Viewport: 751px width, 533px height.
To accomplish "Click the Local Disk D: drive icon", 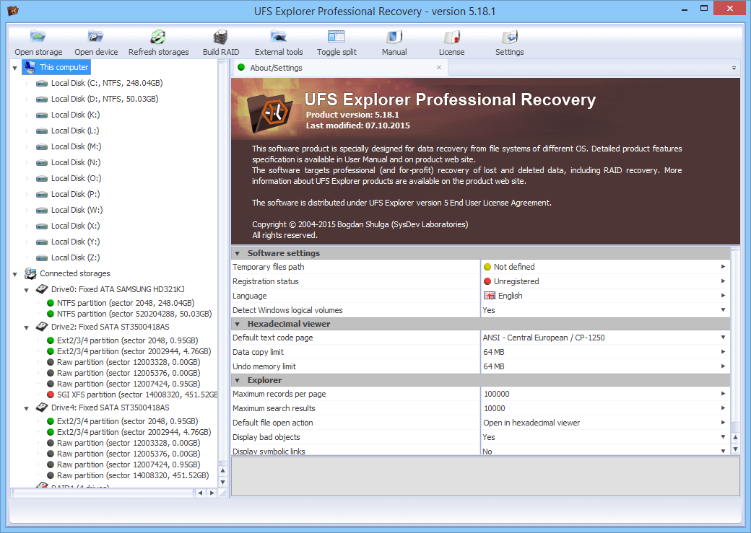I will (42, 99).
